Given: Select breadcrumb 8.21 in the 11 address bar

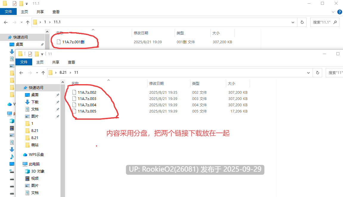Looking at the screenshot, I should (63, 73).
